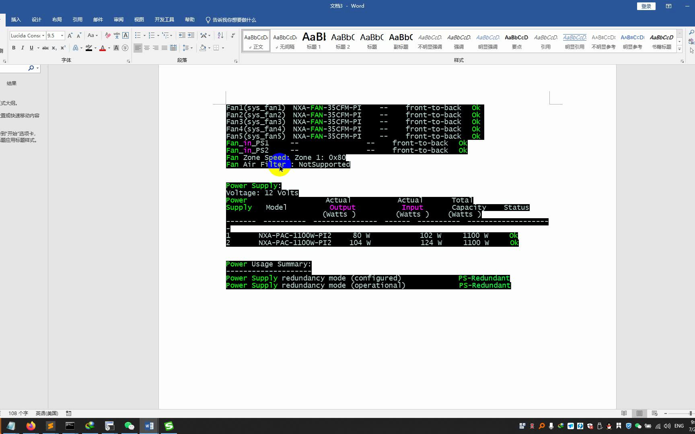Apply subscript formatting
695x434 pixels.
click(54, 48)
